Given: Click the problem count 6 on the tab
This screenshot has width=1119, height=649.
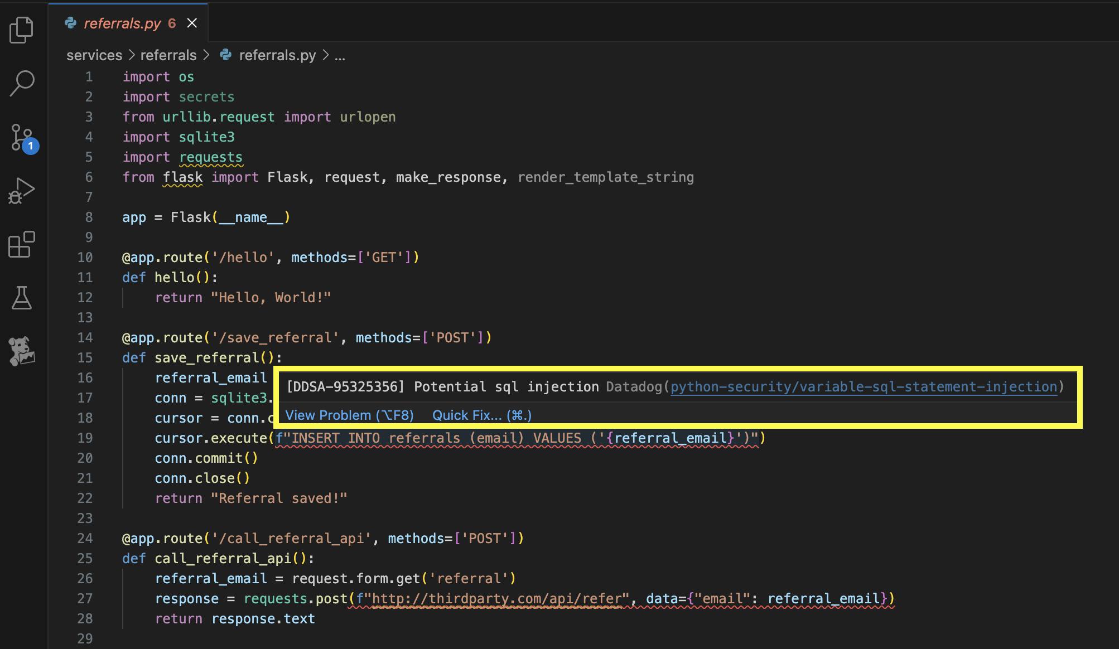Looking at the screenshot, I should pyautogui.click(x=171, y=23).
